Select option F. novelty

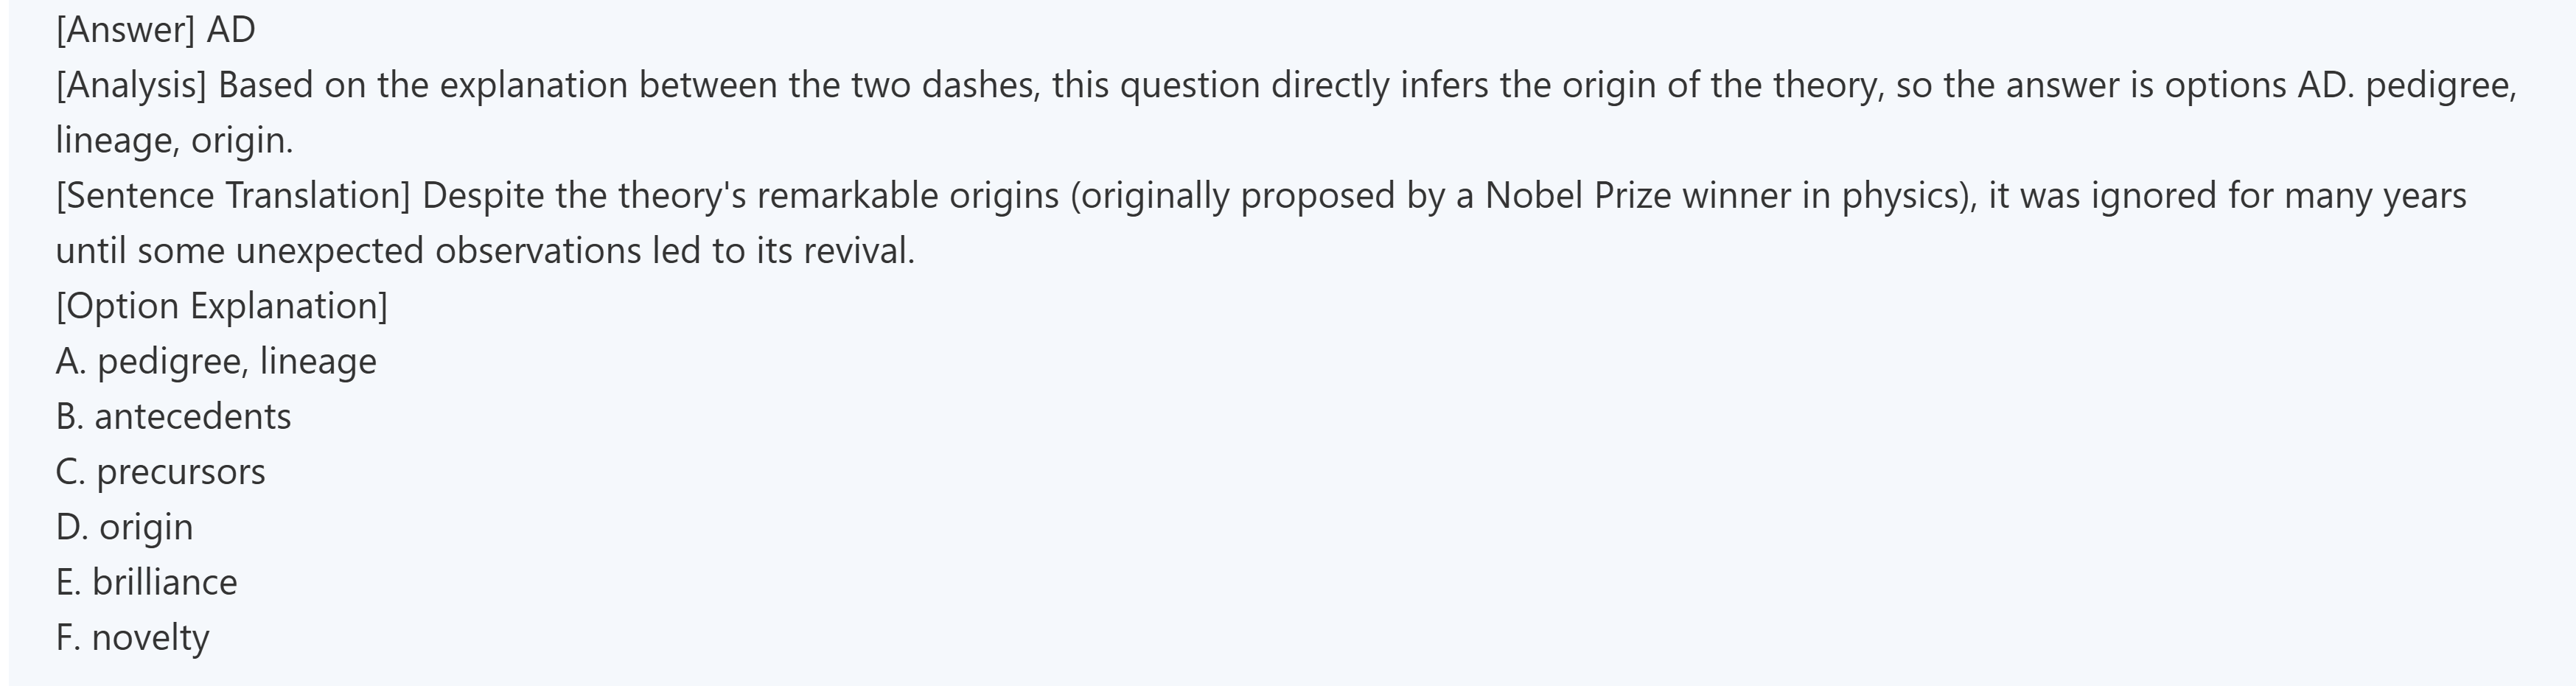click(132, 637)
